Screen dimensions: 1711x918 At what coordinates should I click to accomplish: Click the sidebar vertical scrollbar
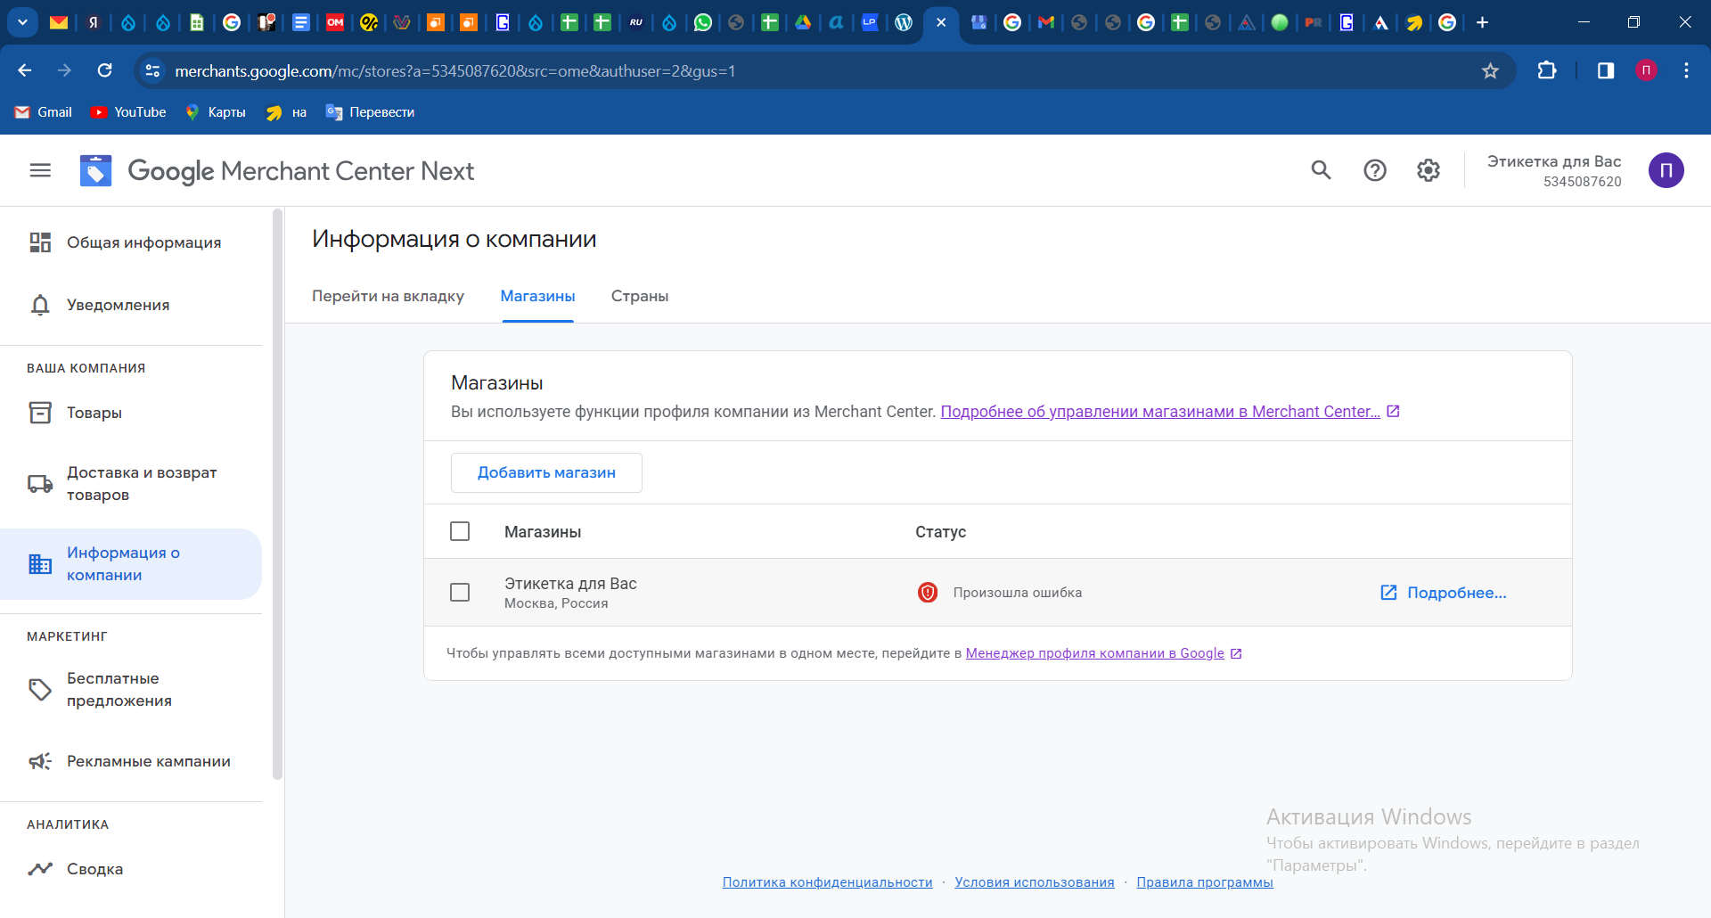[278, 495]
